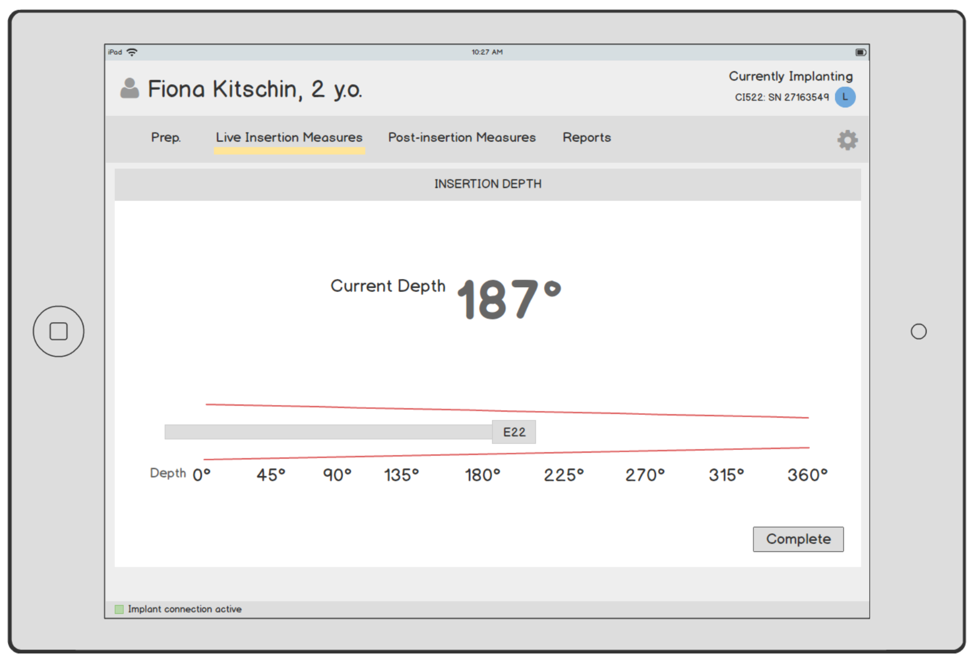Click the 180° depth scale label
This screenshot has width=976, height=661.
coord(482,475)
